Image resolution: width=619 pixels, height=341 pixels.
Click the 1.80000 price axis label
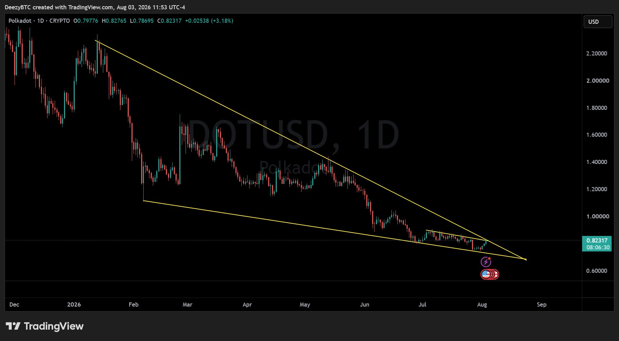[597, 108]
